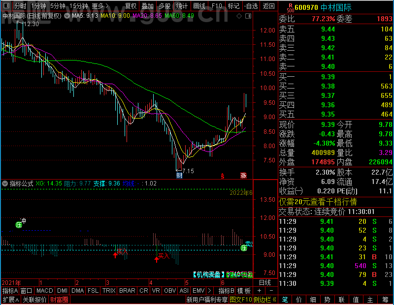Zoom out chart with the minus button
Image resolution: width=394 pixels, height=305 pixels.
point(271,291)
